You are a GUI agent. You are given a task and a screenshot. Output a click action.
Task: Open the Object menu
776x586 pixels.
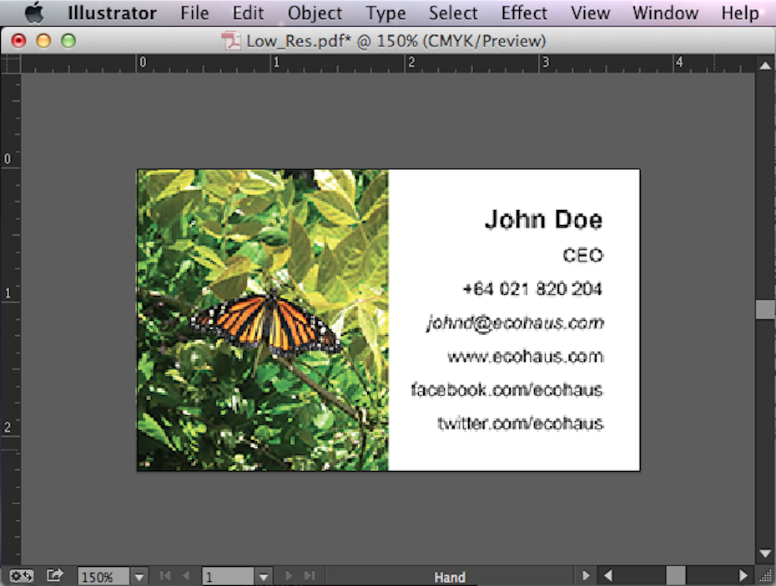point(315,13)
